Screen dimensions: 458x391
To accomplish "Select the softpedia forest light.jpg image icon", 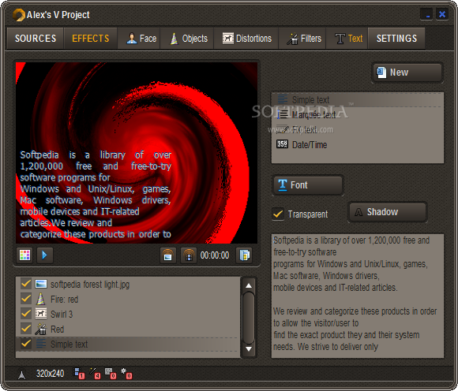I will [41, 284].
